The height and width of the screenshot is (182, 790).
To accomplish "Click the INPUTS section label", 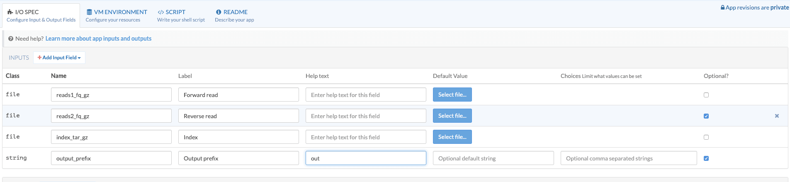I will 19,58.
